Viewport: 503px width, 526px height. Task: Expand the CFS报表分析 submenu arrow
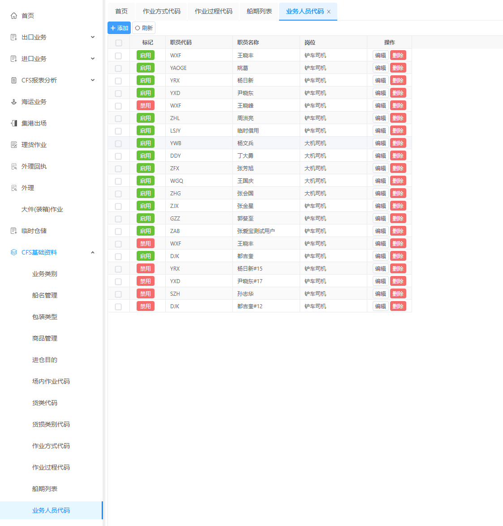pos(93,80)
